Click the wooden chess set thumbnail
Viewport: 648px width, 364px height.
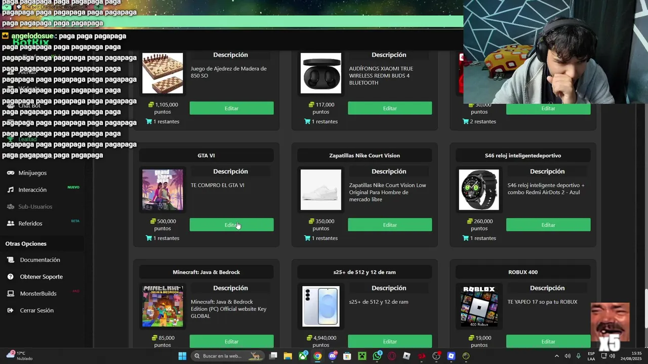tap(163, 73)
